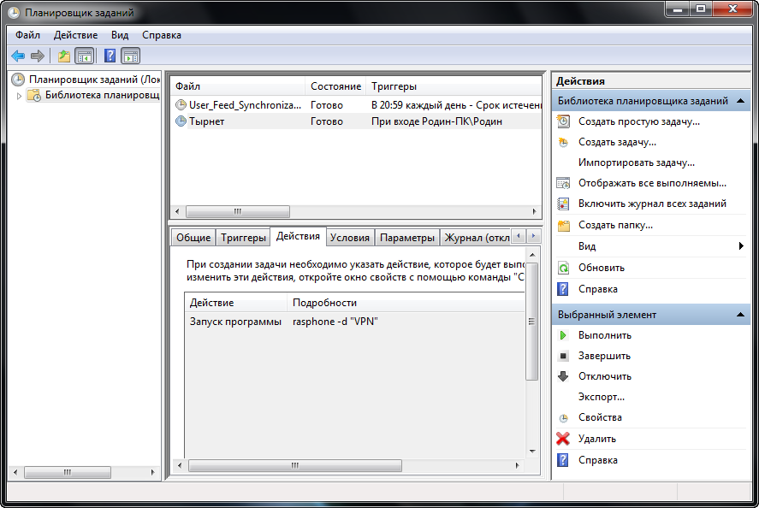The image size is (759, 508).
Task: Collapse the Выбранный элемент section
Action: pyautogui.click(x=742, y=315)
